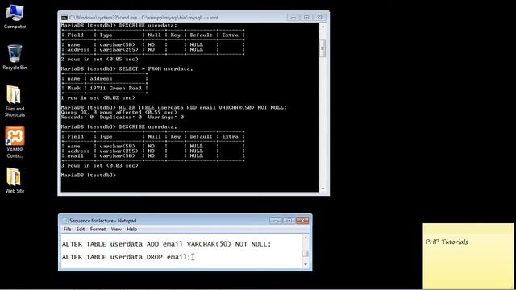Image resolution: width=516 pixels, height=290 pixels.
Task: Open the Recycle Bin icon
Action: click(15, 57)
